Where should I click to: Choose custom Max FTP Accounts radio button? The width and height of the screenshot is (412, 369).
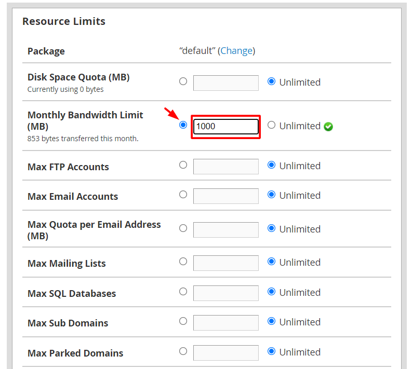[183, 165]
